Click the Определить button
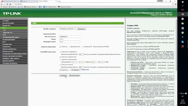The width and height of the screenshot is (188, 106). pyautogui.click(x=81, y=29)
